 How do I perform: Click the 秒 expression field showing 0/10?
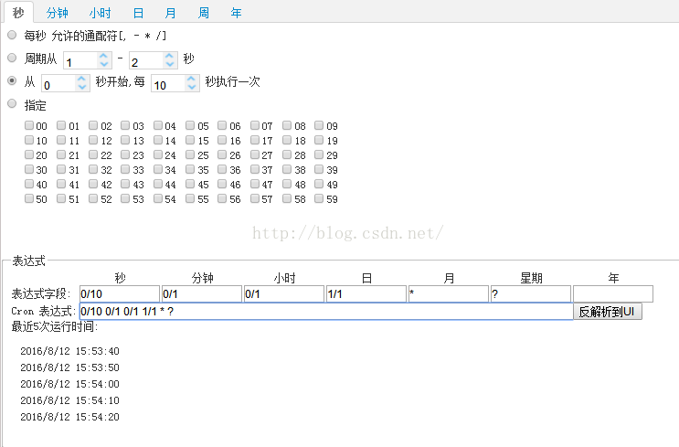coord(120,294)
